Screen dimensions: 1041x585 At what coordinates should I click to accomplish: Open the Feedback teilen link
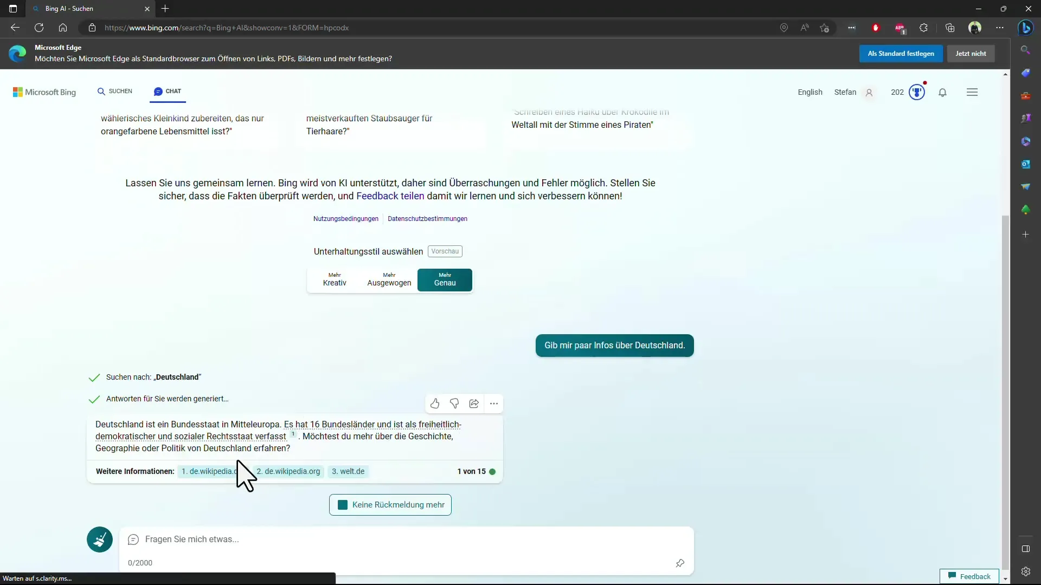click(390, 196)
